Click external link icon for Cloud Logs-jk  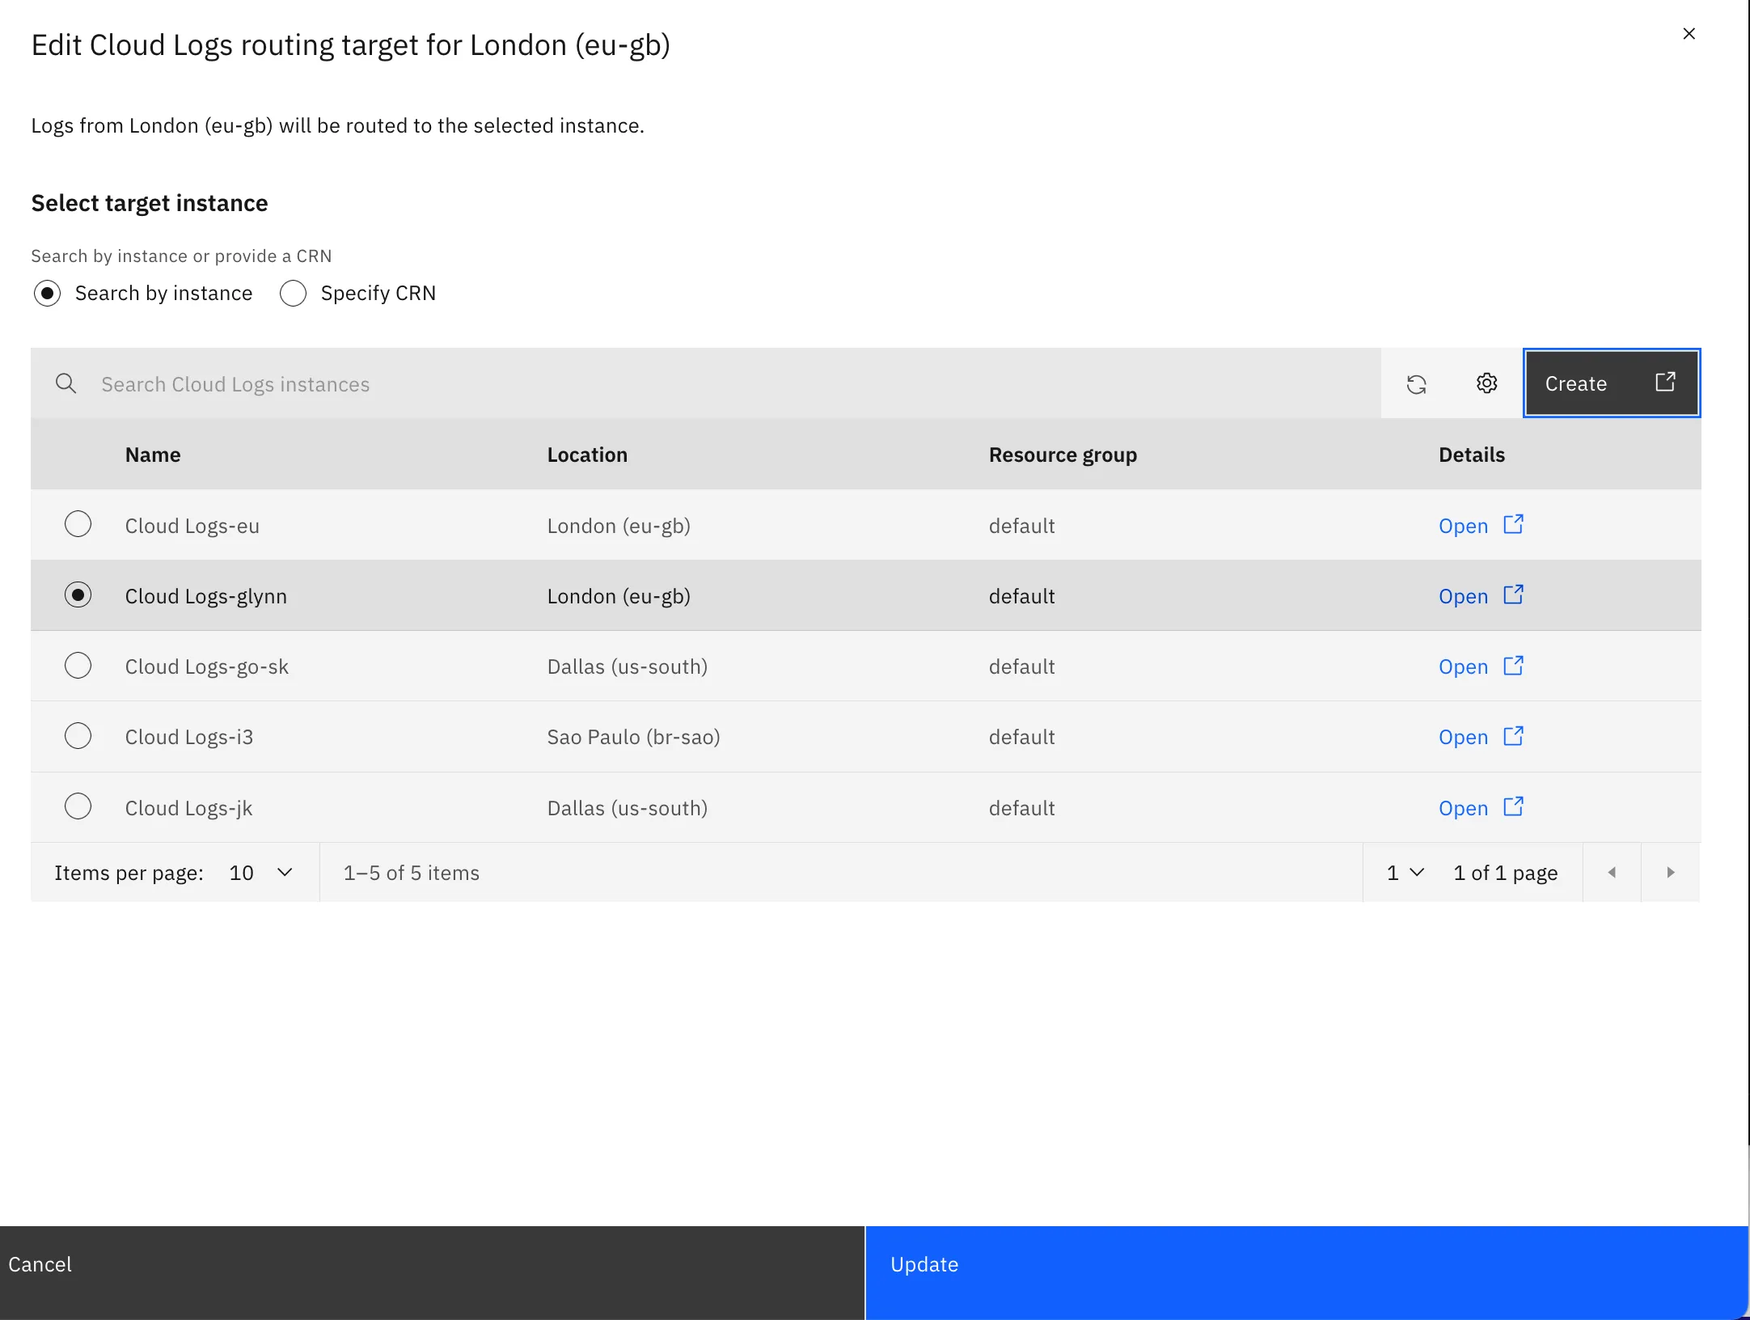click(x=1513, y=806)
